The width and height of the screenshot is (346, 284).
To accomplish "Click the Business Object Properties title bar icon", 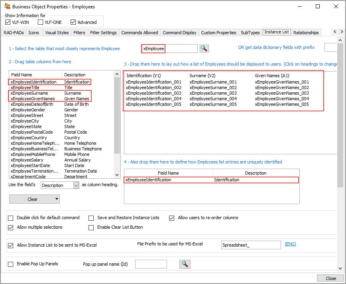I will click(7, 6).
